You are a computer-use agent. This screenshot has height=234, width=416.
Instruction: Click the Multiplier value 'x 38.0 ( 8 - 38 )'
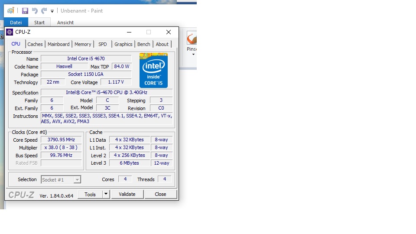[x=61, y=147]
